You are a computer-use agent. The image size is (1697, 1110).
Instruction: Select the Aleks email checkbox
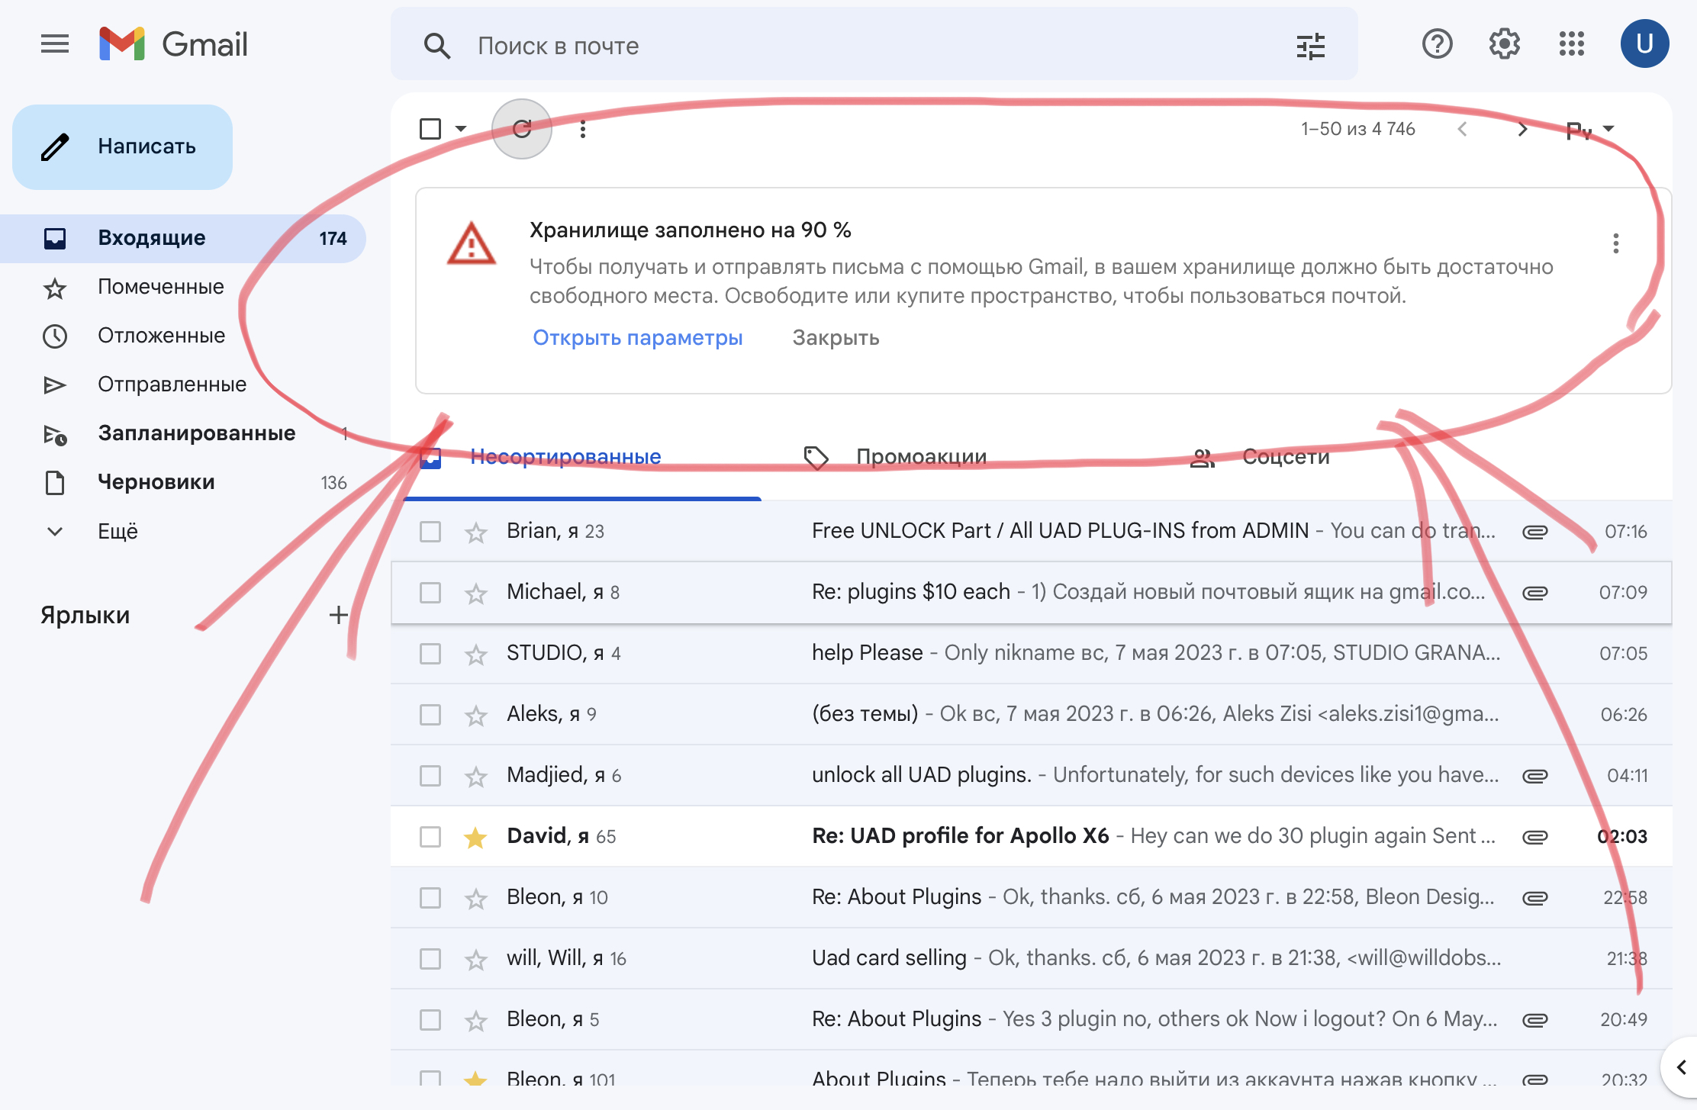[x=430, y=715]
